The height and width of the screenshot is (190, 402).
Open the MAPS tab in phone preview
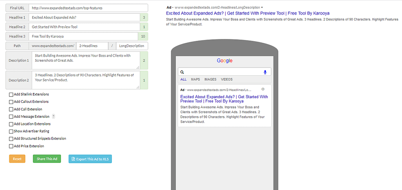click(196, 79)
